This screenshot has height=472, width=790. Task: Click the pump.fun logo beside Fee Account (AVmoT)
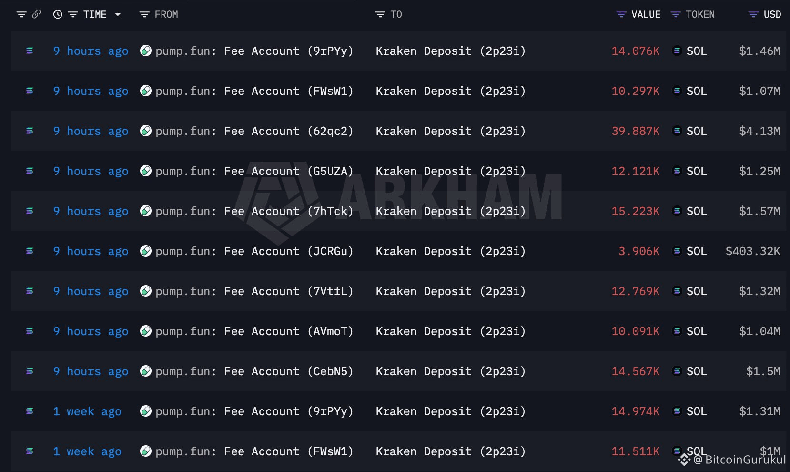(x=146, y=331)
